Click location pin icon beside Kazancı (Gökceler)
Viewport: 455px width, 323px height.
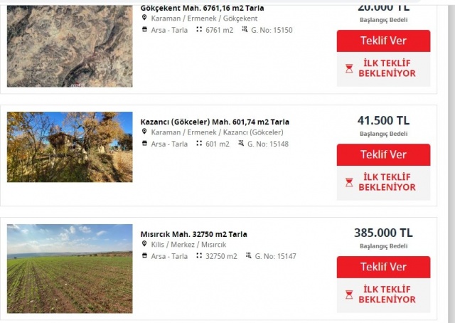[144, 132]
